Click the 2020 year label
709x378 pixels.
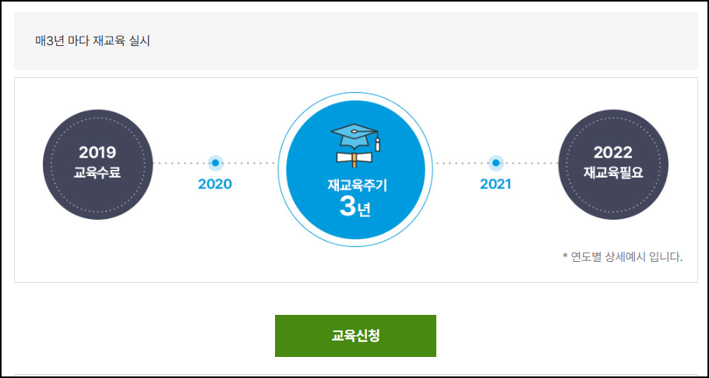(215, 185)
